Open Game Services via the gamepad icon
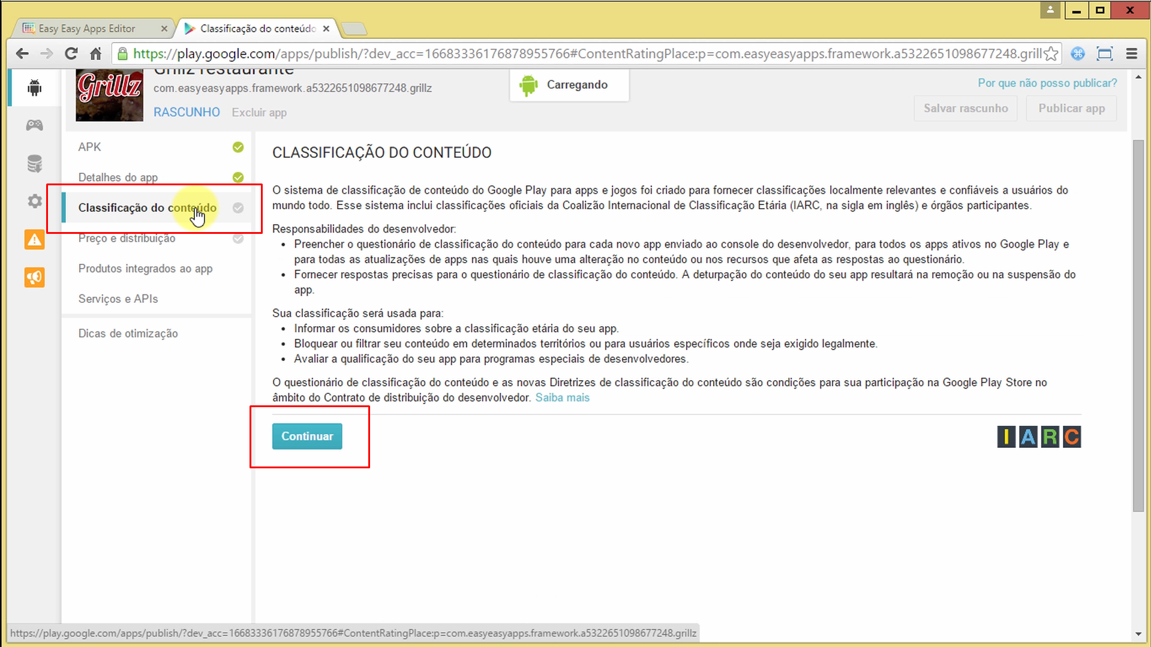Screen dimensions: 1151x647 34,125
